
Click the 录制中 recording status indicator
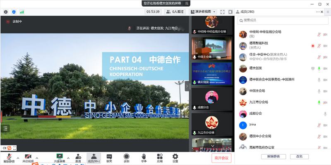14,21
